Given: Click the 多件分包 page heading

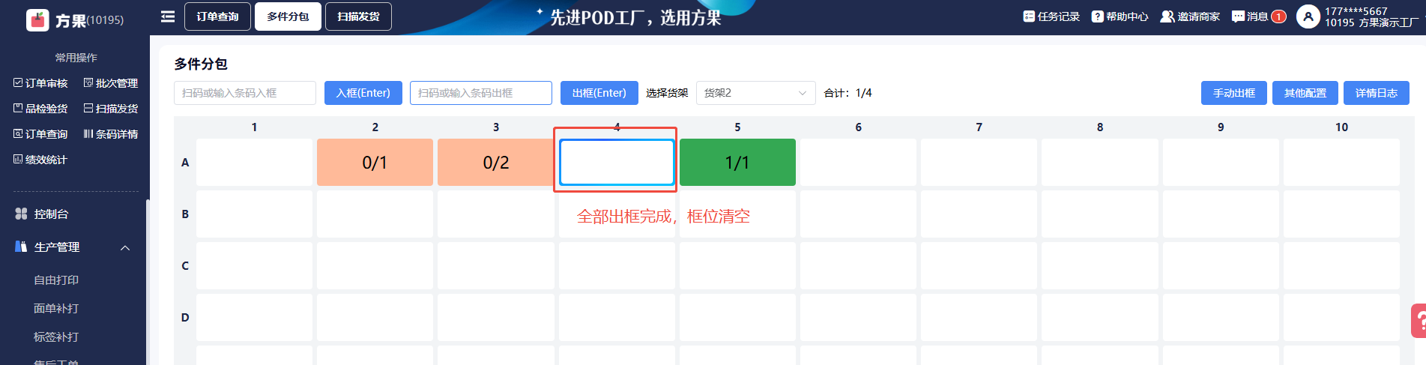Looking at the screenshot, I should tap(201, 64).
